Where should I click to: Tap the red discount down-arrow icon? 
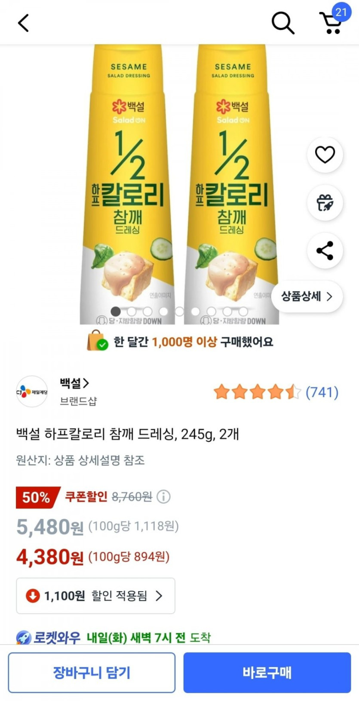[33, 596]
